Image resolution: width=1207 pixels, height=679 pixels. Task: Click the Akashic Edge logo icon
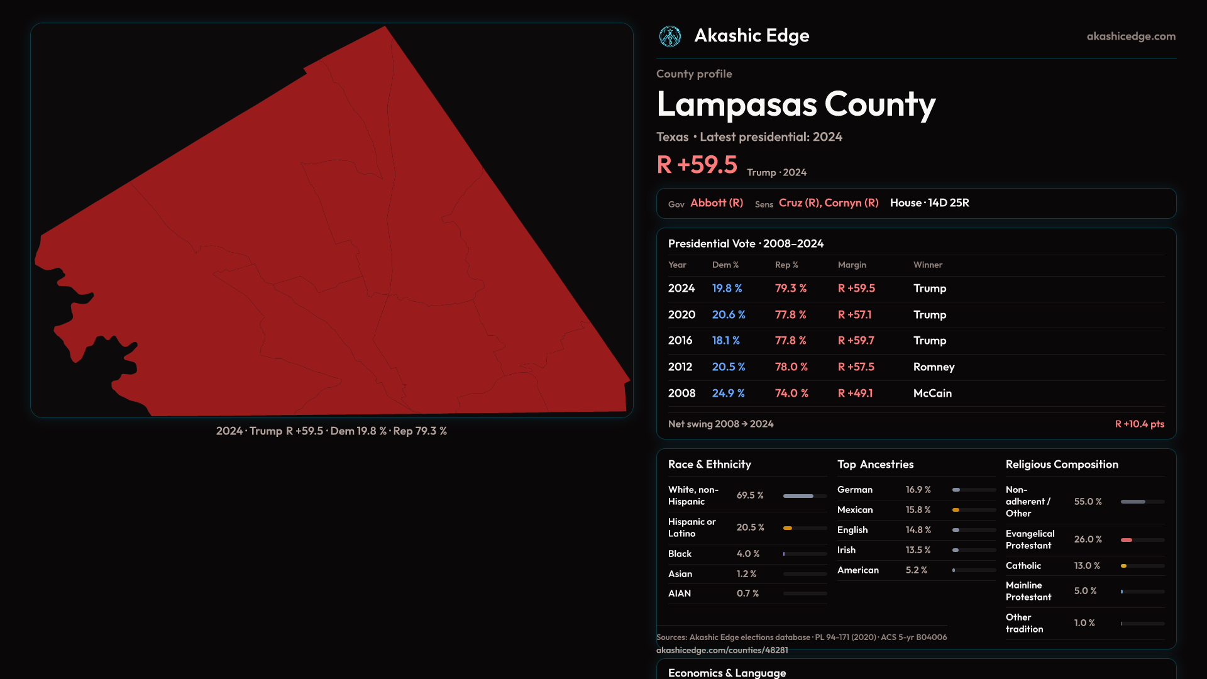coord(670,36)
